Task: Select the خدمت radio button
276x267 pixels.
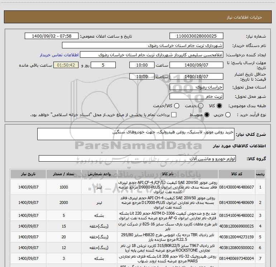Action: 201,106
